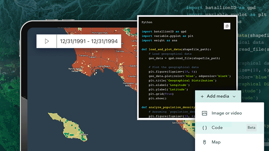This screenshot has height=151, width=269.
Task: Choose Code from the media menu
Action: point(229,128)
